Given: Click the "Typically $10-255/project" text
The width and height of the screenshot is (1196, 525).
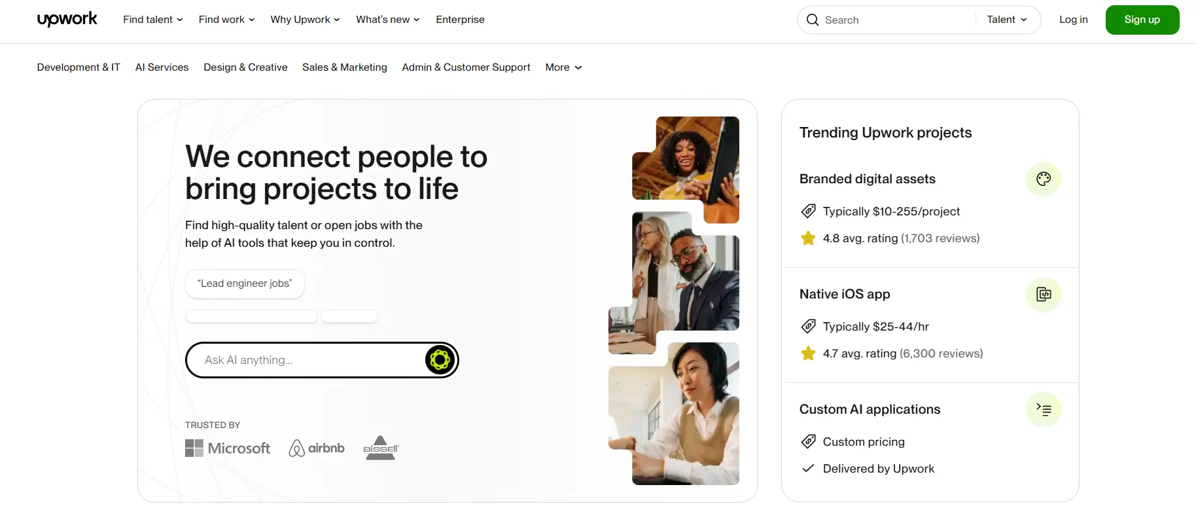Looking at the screenshot, I should pos(892,211).
